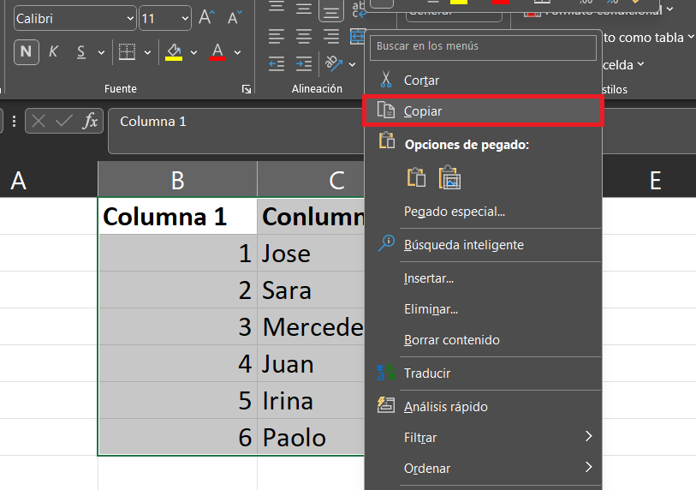Click the Columna 1 header cell
The height and width of the screenshot is (490, 696).
click(x=177, y=217)
